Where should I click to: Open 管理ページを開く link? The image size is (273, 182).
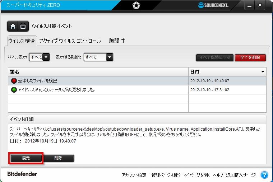(166, 175)
